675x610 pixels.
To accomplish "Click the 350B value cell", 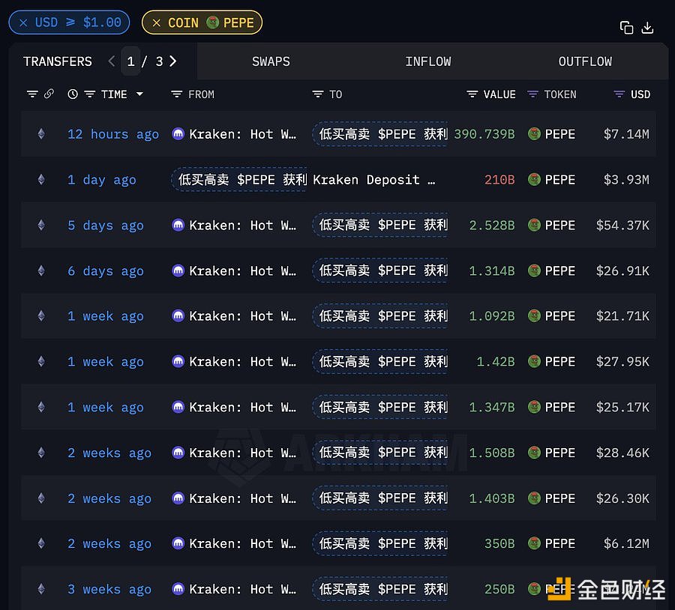I will point(499,544).
